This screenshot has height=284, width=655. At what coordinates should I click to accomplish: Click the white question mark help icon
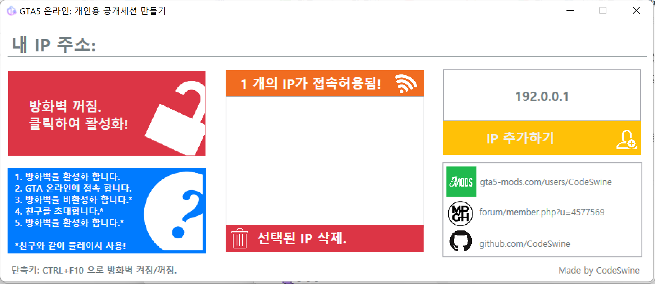(174, 211)
